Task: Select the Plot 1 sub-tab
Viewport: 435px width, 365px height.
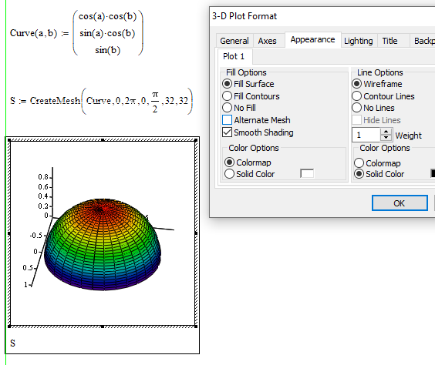Action: (234, 56)
